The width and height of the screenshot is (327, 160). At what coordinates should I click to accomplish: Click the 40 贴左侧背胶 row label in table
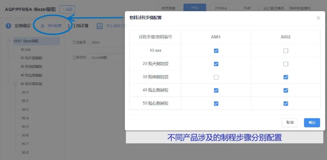coord(155,90)
